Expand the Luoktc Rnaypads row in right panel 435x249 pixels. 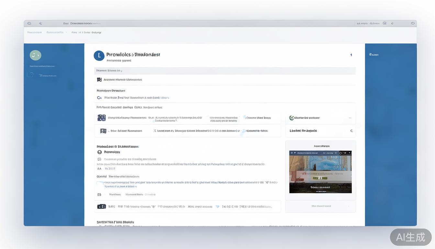pos(351,131)
